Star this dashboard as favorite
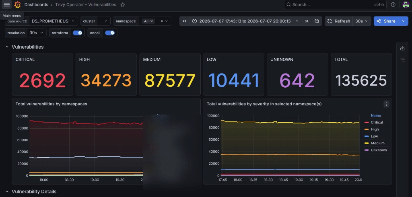The width and height of the screenshot is (412, 197). click(x=122, y=4)
